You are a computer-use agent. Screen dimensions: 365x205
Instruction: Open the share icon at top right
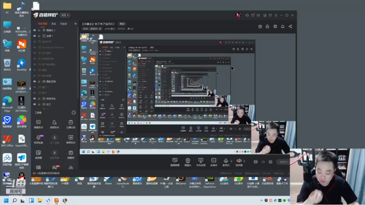coord(290,26)
